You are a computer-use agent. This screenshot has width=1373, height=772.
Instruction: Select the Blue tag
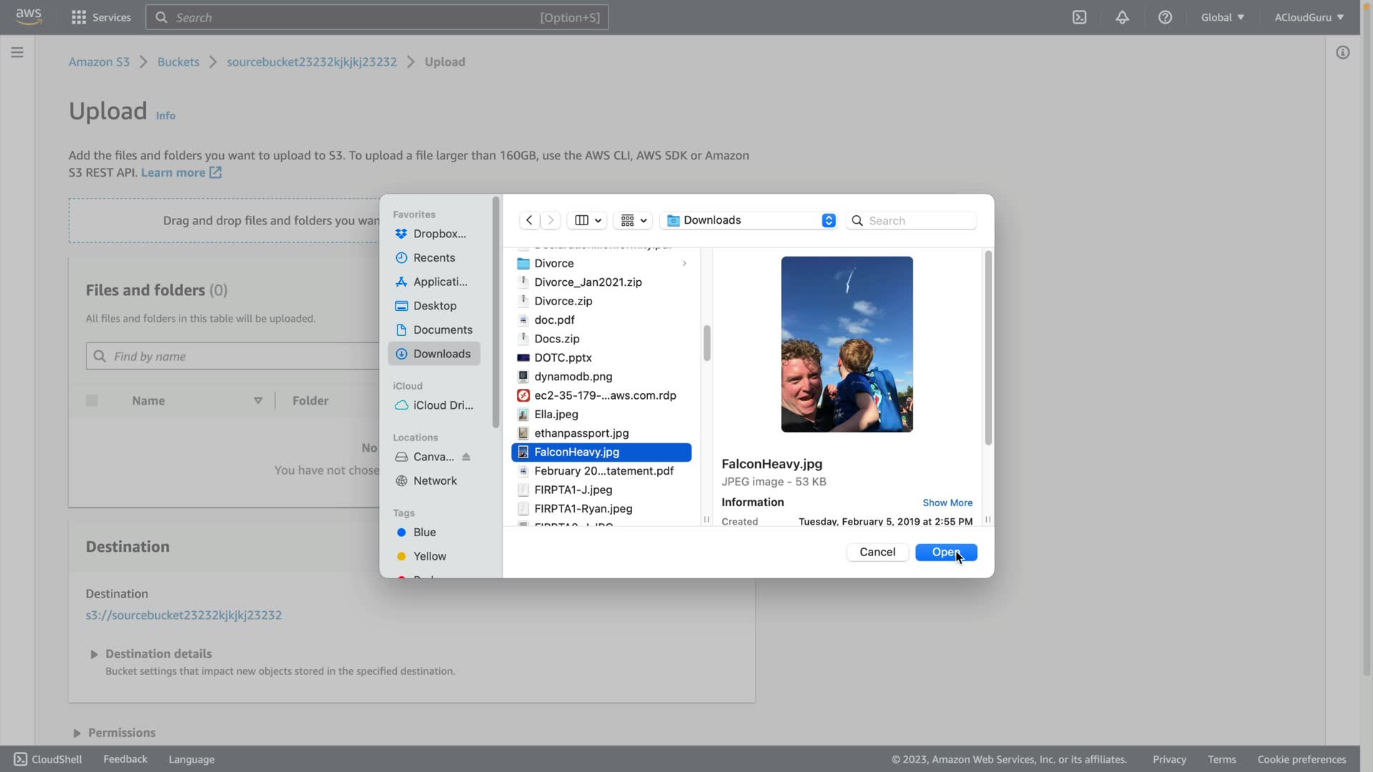424,532
